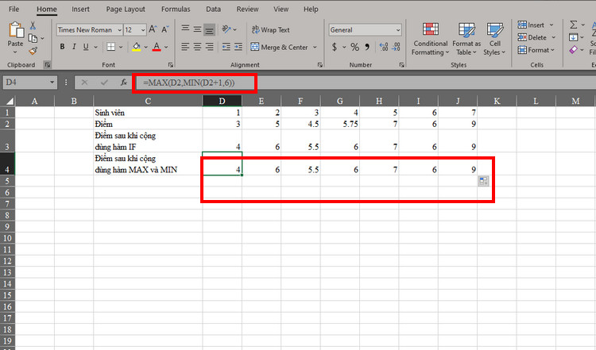Increase font size with larger A icon
The image size is (596, 350).
tap(153, 29)
